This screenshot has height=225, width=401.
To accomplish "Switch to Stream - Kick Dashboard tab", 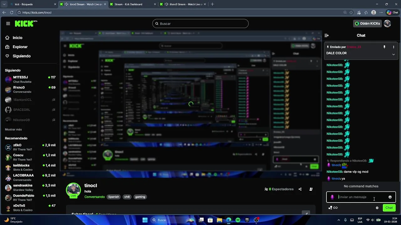I will 133,4.
